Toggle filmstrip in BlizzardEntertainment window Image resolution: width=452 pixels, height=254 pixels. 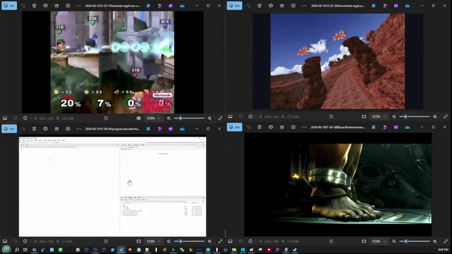pyautogui.click(x=230, y=241)
